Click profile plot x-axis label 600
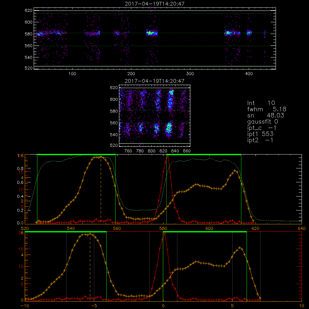 (209, 228)
